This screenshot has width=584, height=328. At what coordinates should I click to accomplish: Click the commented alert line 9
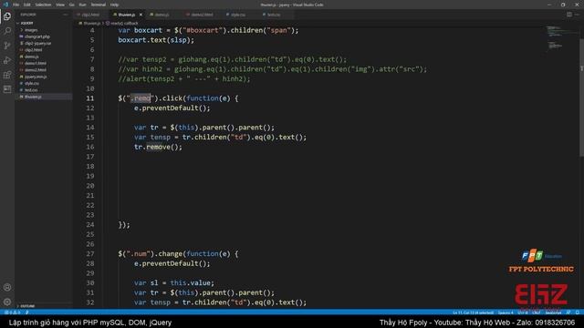click(x=184, y=79)
